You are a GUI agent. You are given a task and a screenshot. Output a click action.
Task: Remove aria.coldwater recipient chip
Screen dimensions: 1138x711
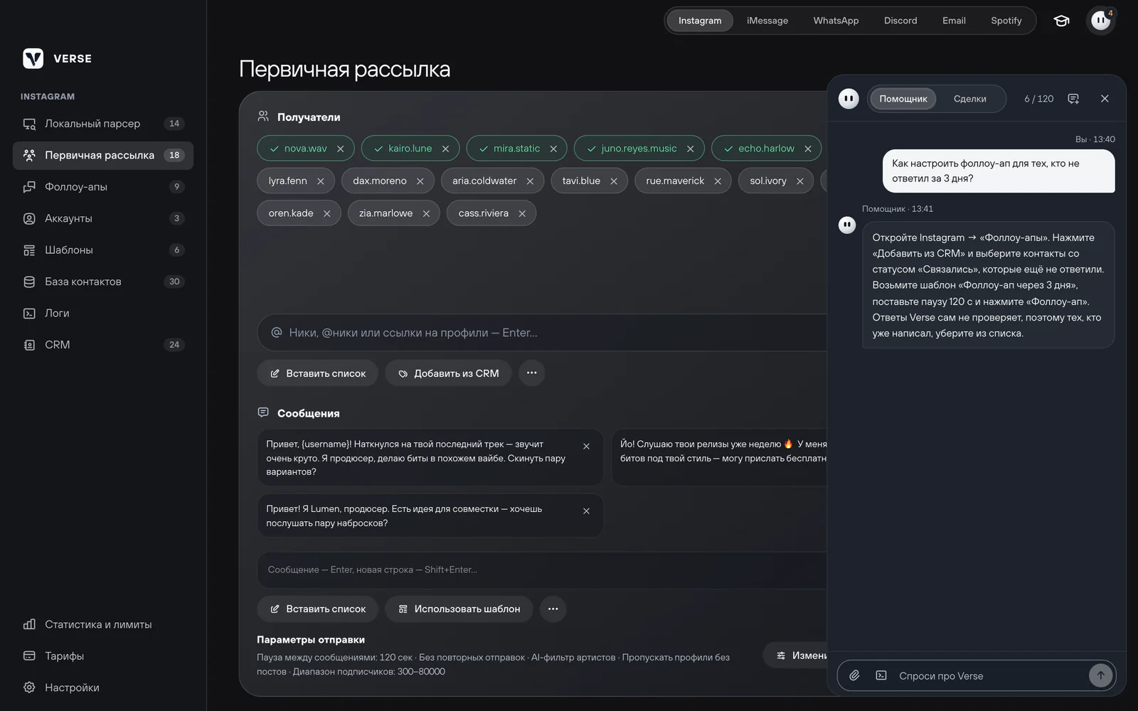[530, 181]
